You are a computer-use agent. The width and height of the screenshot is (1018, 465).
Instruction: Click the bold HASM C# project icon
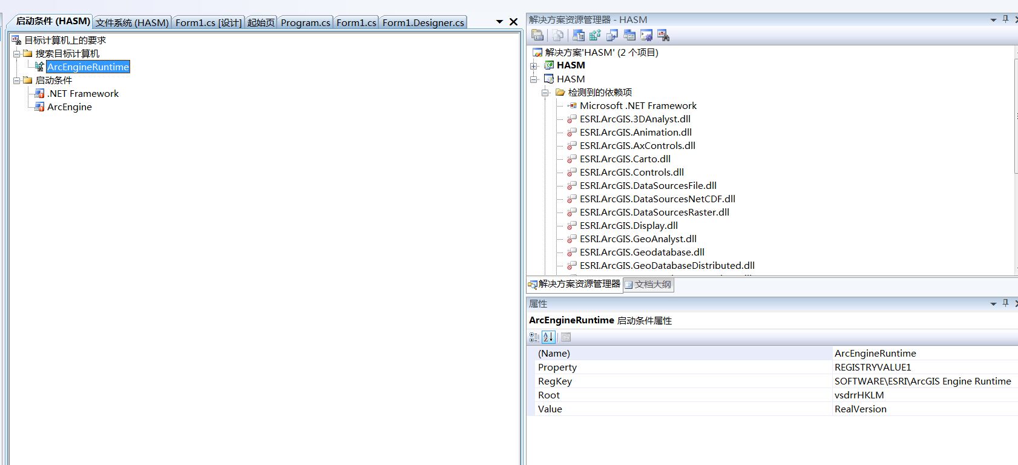(x=549, y=65)
